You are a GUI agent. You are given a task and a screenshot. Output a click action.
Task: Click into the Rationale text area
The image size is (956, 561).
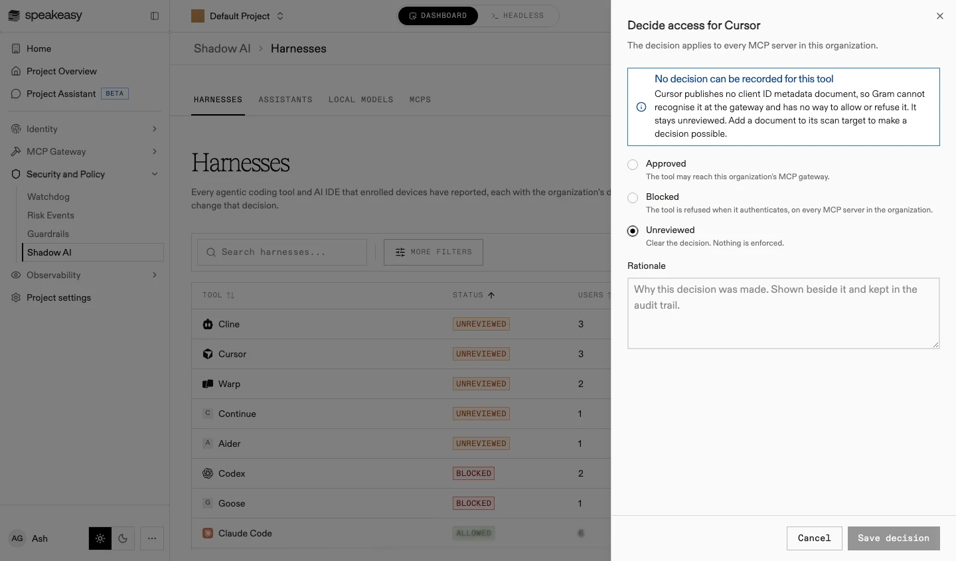pos(783,313)
